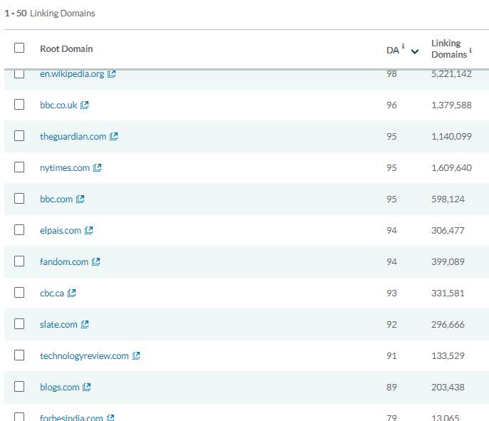Select the bbc.com row checkbox

(x=19, y=198)
